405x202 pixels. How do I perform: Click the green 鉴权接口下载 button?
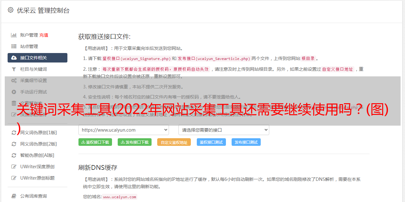coord(95,142)
